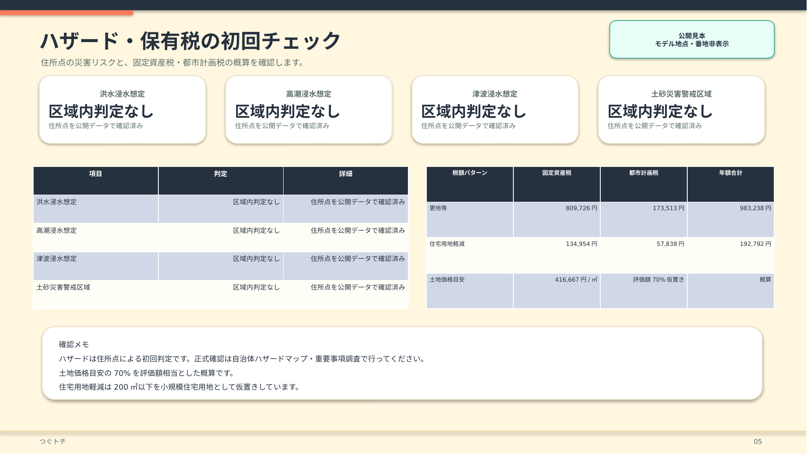Click the 416,667 円 / ㎡ cell

tap(557, 291)
